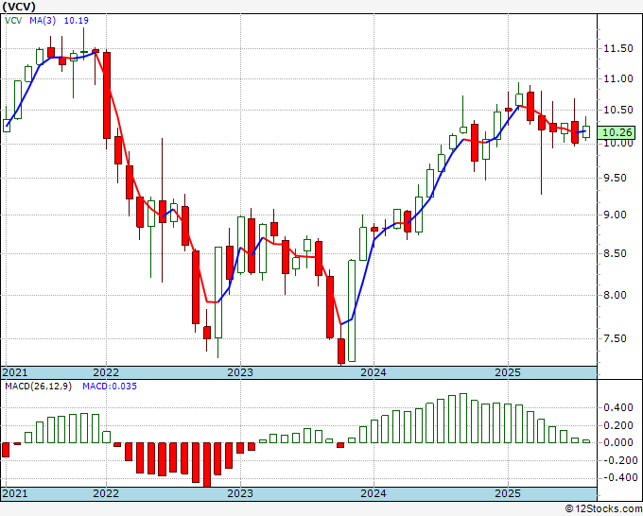
Task: Click 2023 on the price chart timeline
Action: pyautogui.click(x=240, y=372)
